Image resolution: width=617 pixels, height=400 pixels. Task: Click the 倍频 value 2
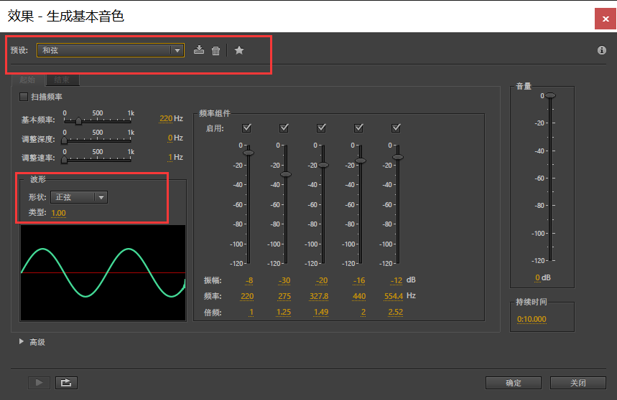click(363, 312)
